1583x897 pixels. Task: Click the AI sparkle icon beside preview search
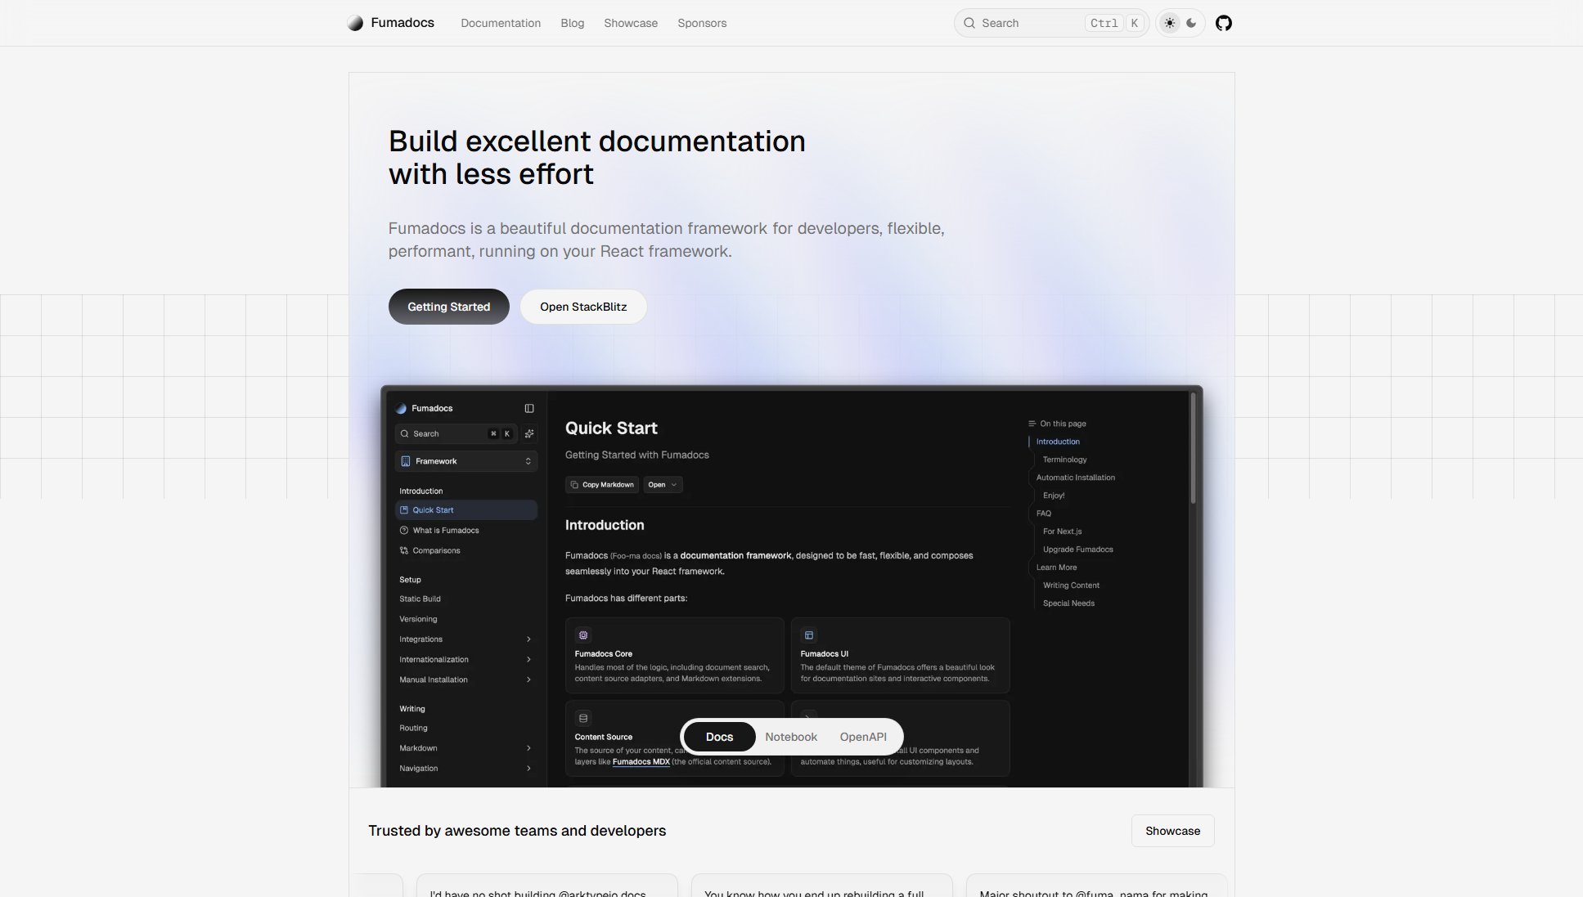[x=529, y=433]
